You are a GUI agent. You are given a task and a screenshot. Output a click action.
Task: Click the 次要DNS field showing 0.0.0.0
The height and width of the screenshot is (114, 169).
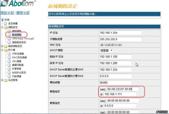click(x=115, y=76)
